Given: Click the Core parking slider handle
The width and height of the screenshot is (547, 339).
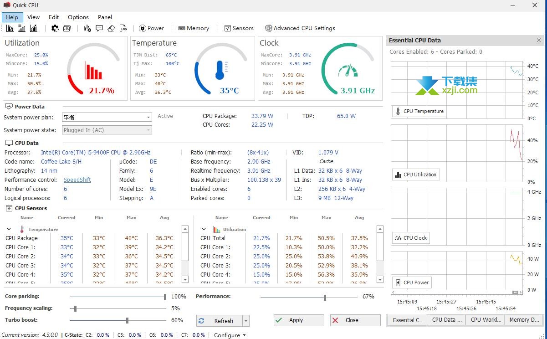Looking at the screenshot, I should 165,297.
